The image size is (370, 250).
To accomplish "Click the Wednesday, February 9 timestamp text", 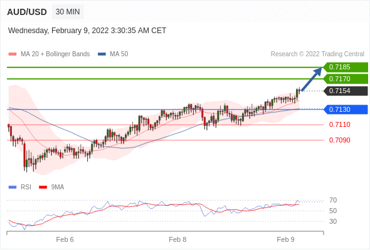I will (87, 31).
